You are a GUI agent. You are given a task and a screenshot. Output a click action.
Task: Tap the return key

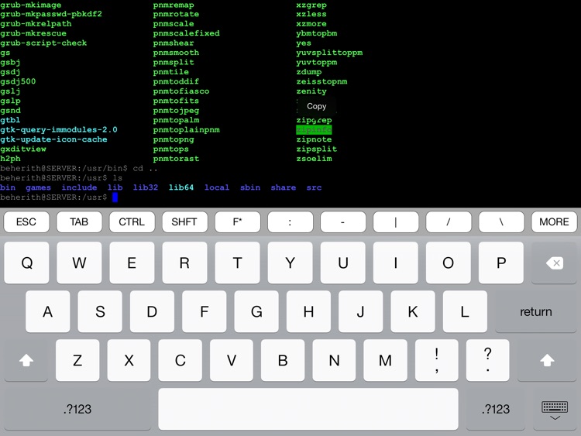(x=536, y=311)
